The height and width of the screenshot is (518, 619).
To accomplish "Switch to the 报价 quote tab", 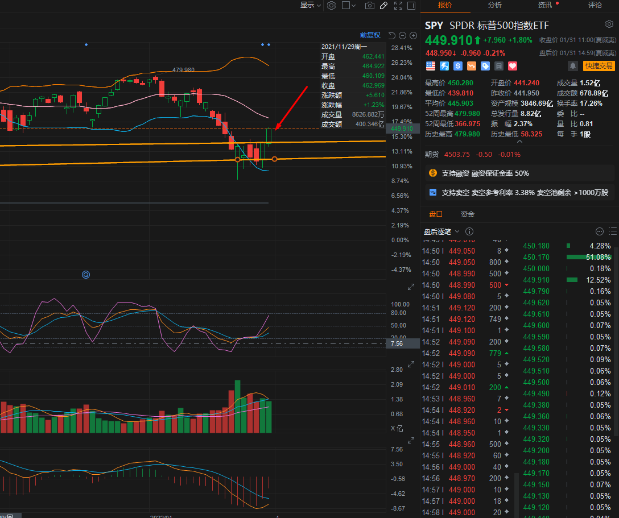I will 445,5.
